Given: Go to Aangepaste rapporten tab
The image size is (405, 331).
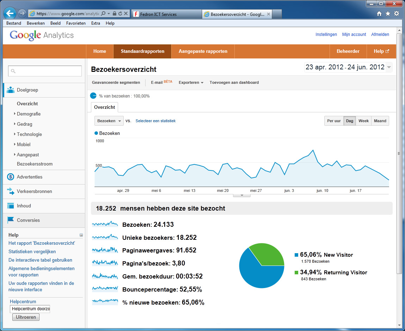Looking at the screenshot, I should pos(203,51).
